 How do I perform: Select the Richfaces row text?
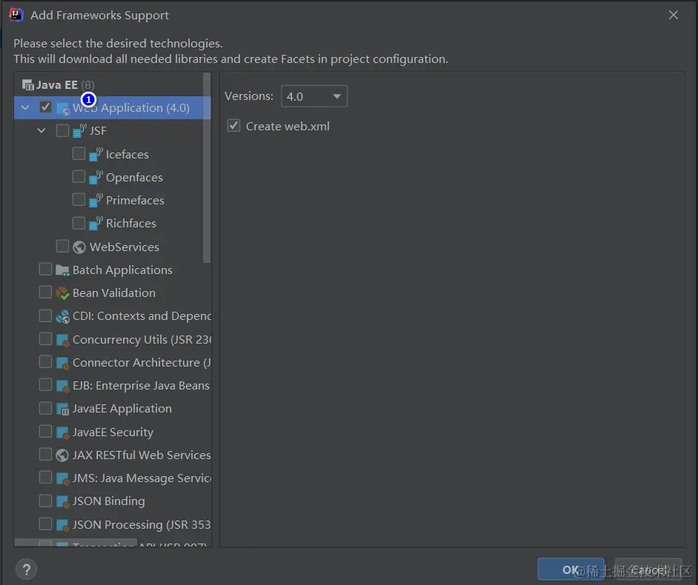click(x=131, y=224)
